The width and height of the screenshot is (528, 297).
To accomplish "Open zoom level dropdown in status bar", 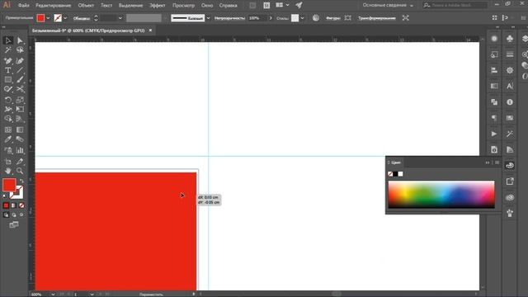I will (x=53, y=295).
